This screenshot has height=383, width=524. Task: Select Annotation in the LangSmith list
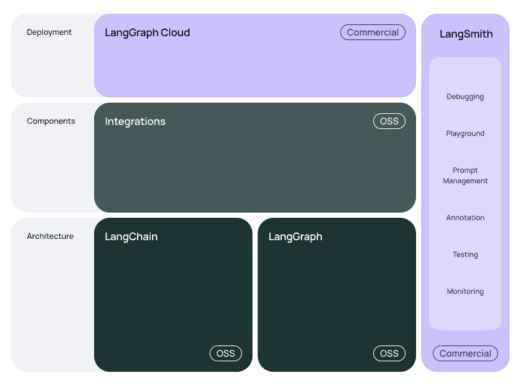[x=465, y=218]
